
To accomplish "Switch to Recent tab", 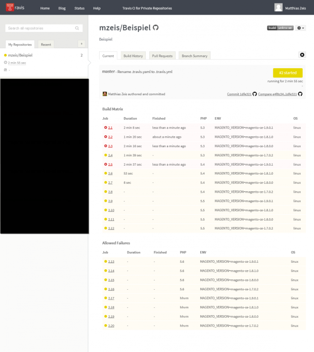I will 46,45.
